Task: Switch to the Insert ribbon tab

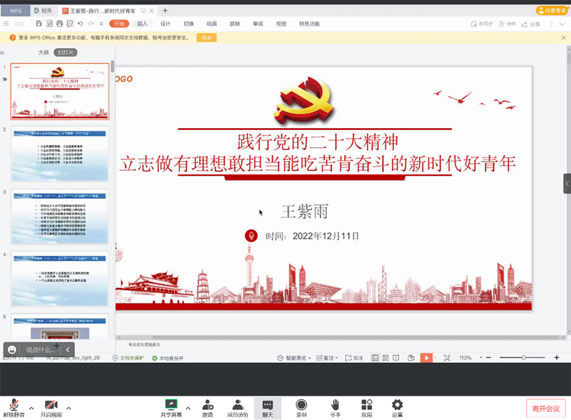Action: [x=142, y=23]
